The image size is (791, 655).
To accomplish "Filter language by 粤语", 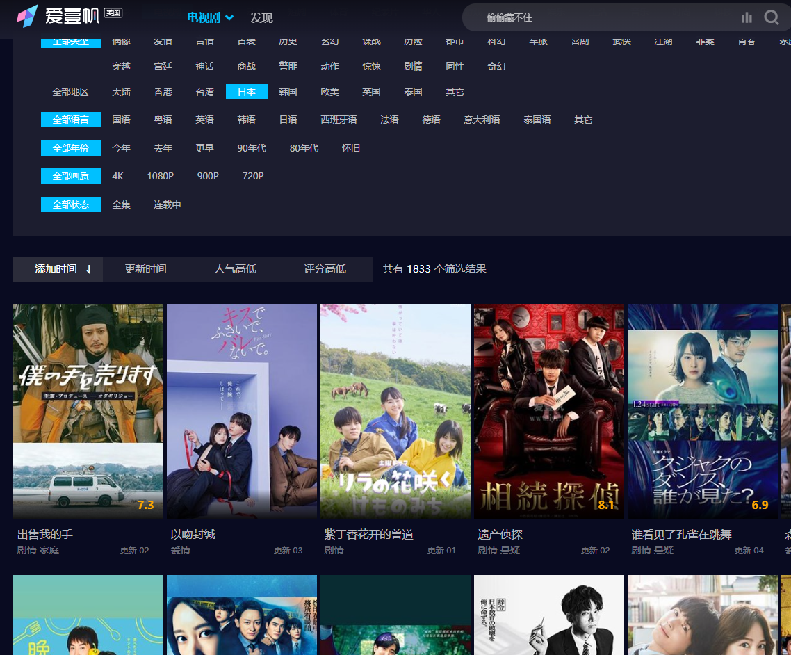I will pos(163,120).
